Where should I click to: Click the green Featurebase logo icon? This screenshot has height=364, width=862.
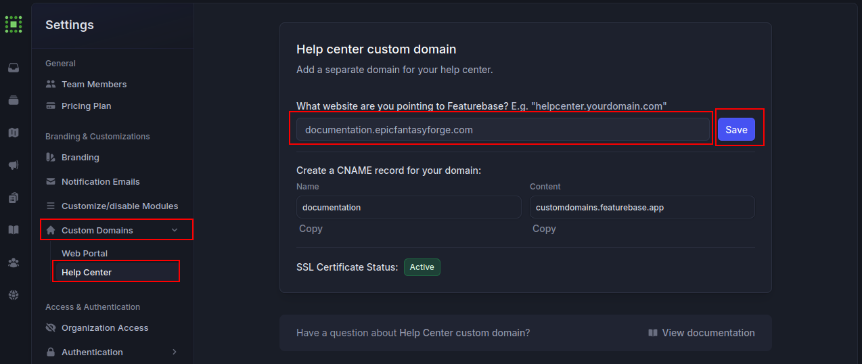(x=14, y=24)
